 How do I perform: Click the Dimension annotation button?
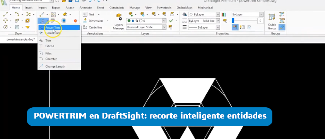point(93,21)
